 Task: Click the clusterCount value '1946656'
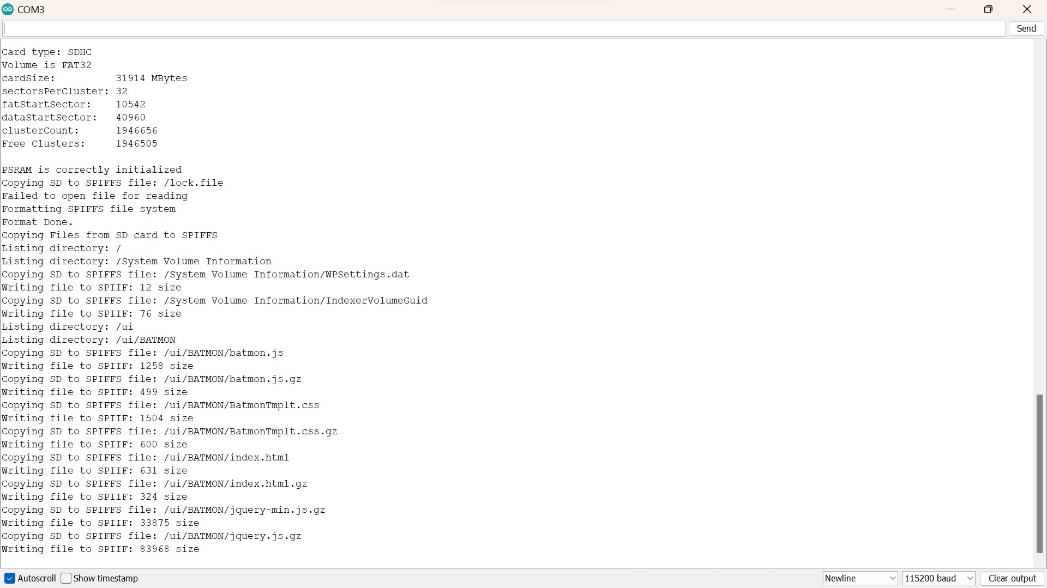pos(136,131)
